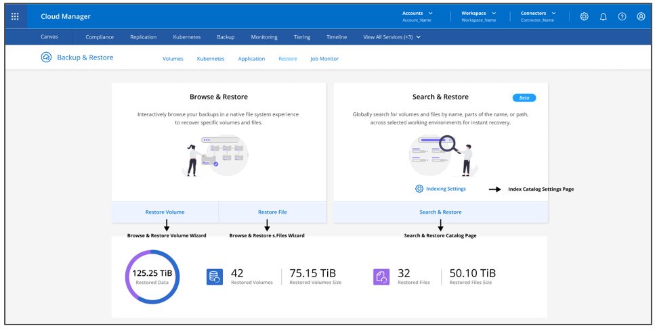Open Replication in the service menu

[143, 37]
